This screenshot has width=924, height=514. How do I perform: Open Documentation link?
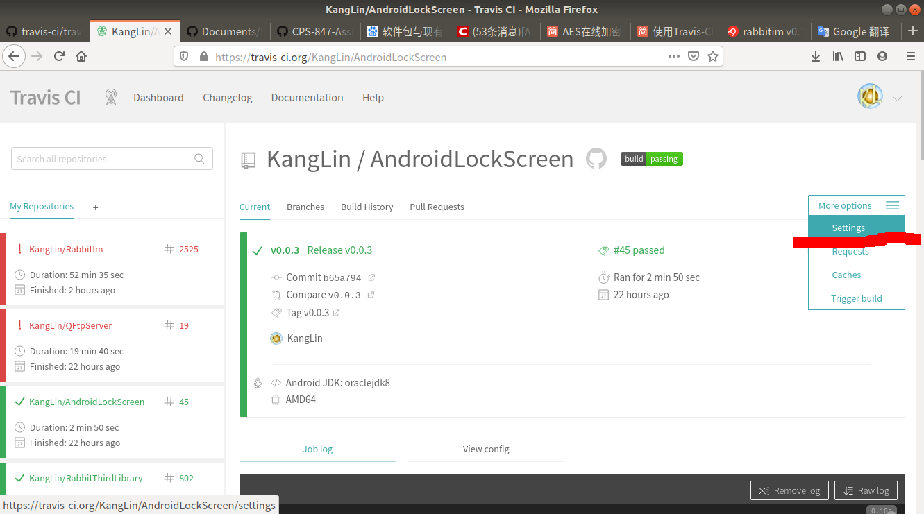point(307,97)
